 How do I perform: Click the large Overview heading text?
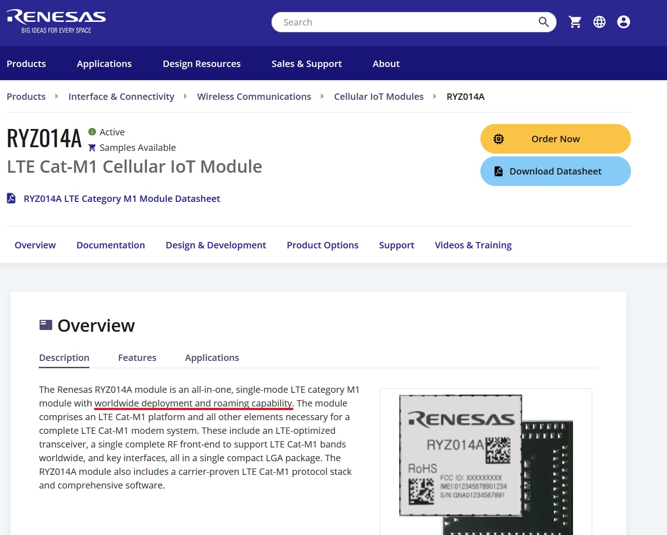[96, 326]
